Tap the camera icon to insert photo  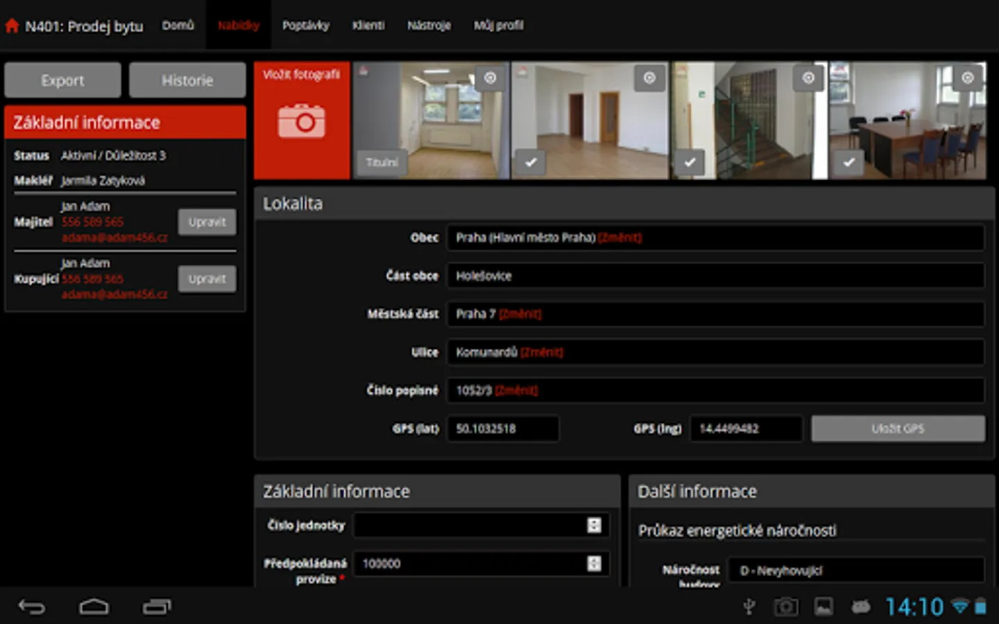(302, 121)
